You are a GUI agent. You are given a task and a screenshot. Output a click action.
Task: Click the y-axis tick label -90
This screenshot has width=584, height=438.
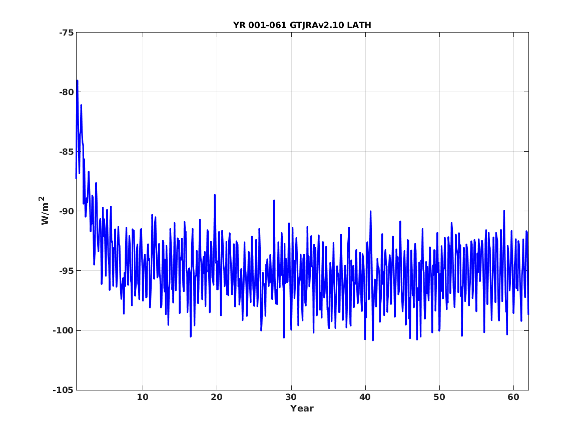point(66,211)
